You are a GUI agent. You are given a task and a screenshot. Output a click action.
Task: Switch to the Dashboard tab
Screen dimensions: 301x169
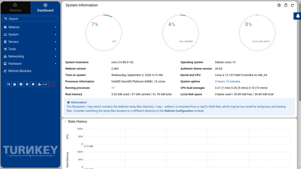[45, 8]
